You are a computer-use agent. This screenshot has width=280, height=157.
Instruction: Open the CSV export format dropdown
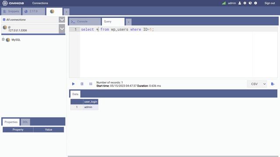click(257, 84)
